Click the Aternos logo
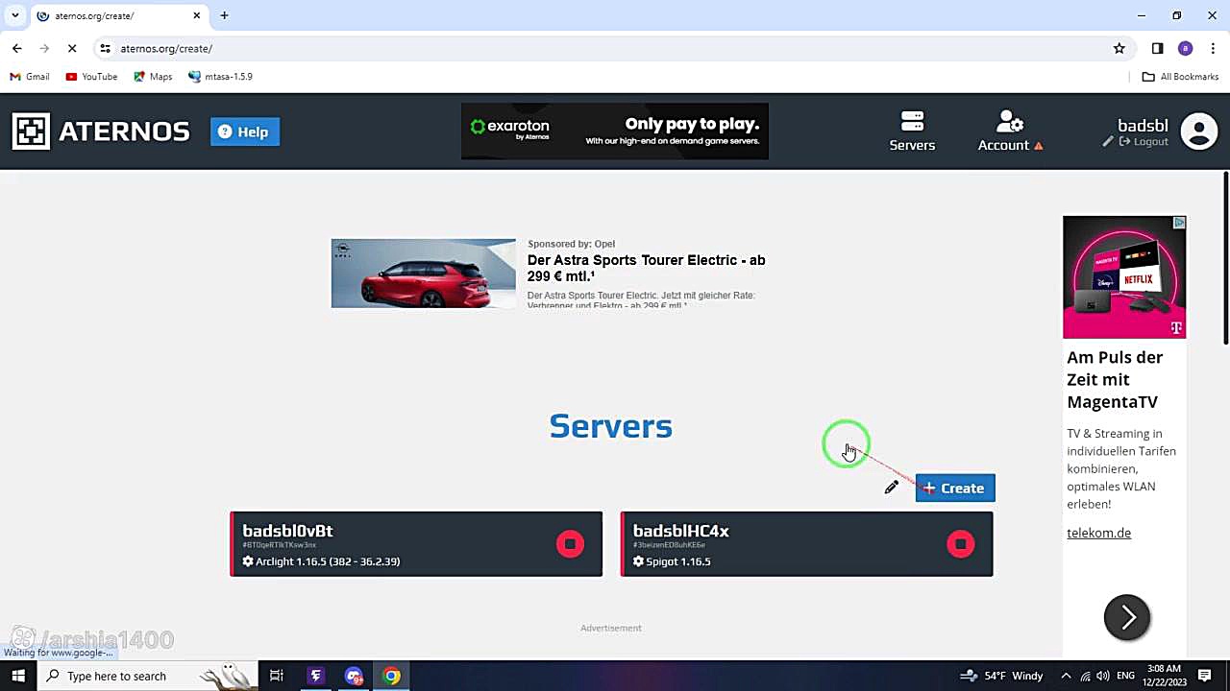Viewport: 1230px width, 691px height. 101,131
